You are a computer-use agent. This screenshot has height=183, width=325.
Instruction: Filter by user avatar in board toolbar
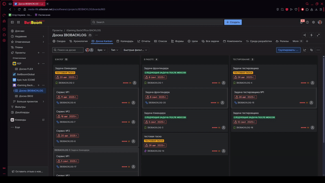click(x=87, y=50)
